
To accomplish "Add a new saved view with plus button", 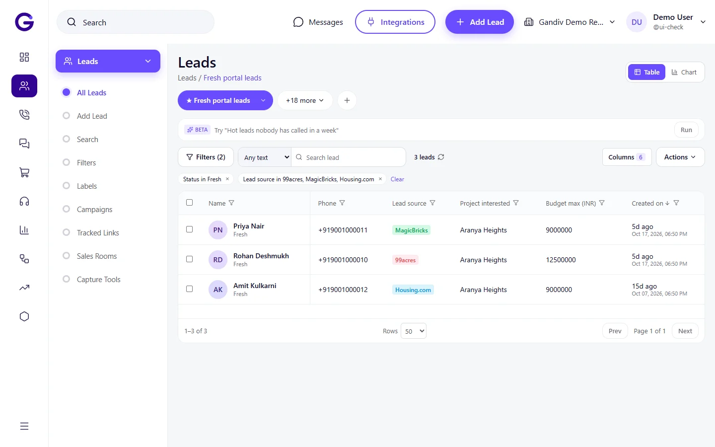I will point(347,100).
